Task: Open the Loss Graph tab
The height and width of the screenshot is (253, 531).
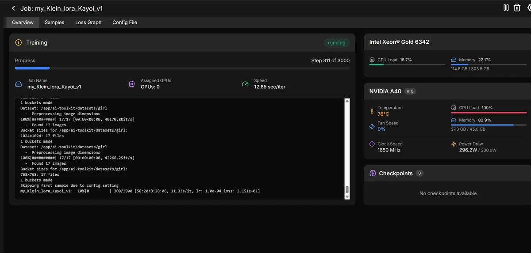Action: pyautogui.click(x=88, y=23)
